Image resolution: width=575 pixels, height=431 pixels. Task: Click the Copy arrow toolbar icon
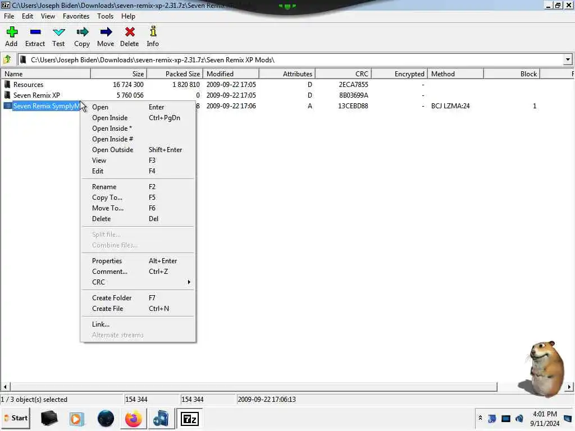pos(82,32)
